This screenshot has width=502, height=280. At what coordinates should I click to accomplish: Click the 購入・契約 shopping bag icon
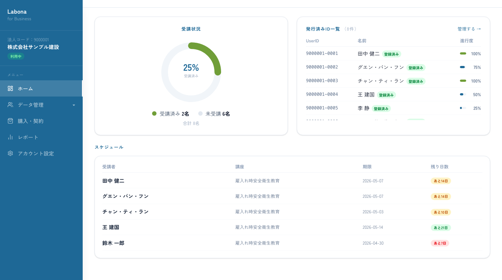tap(10, 121)
